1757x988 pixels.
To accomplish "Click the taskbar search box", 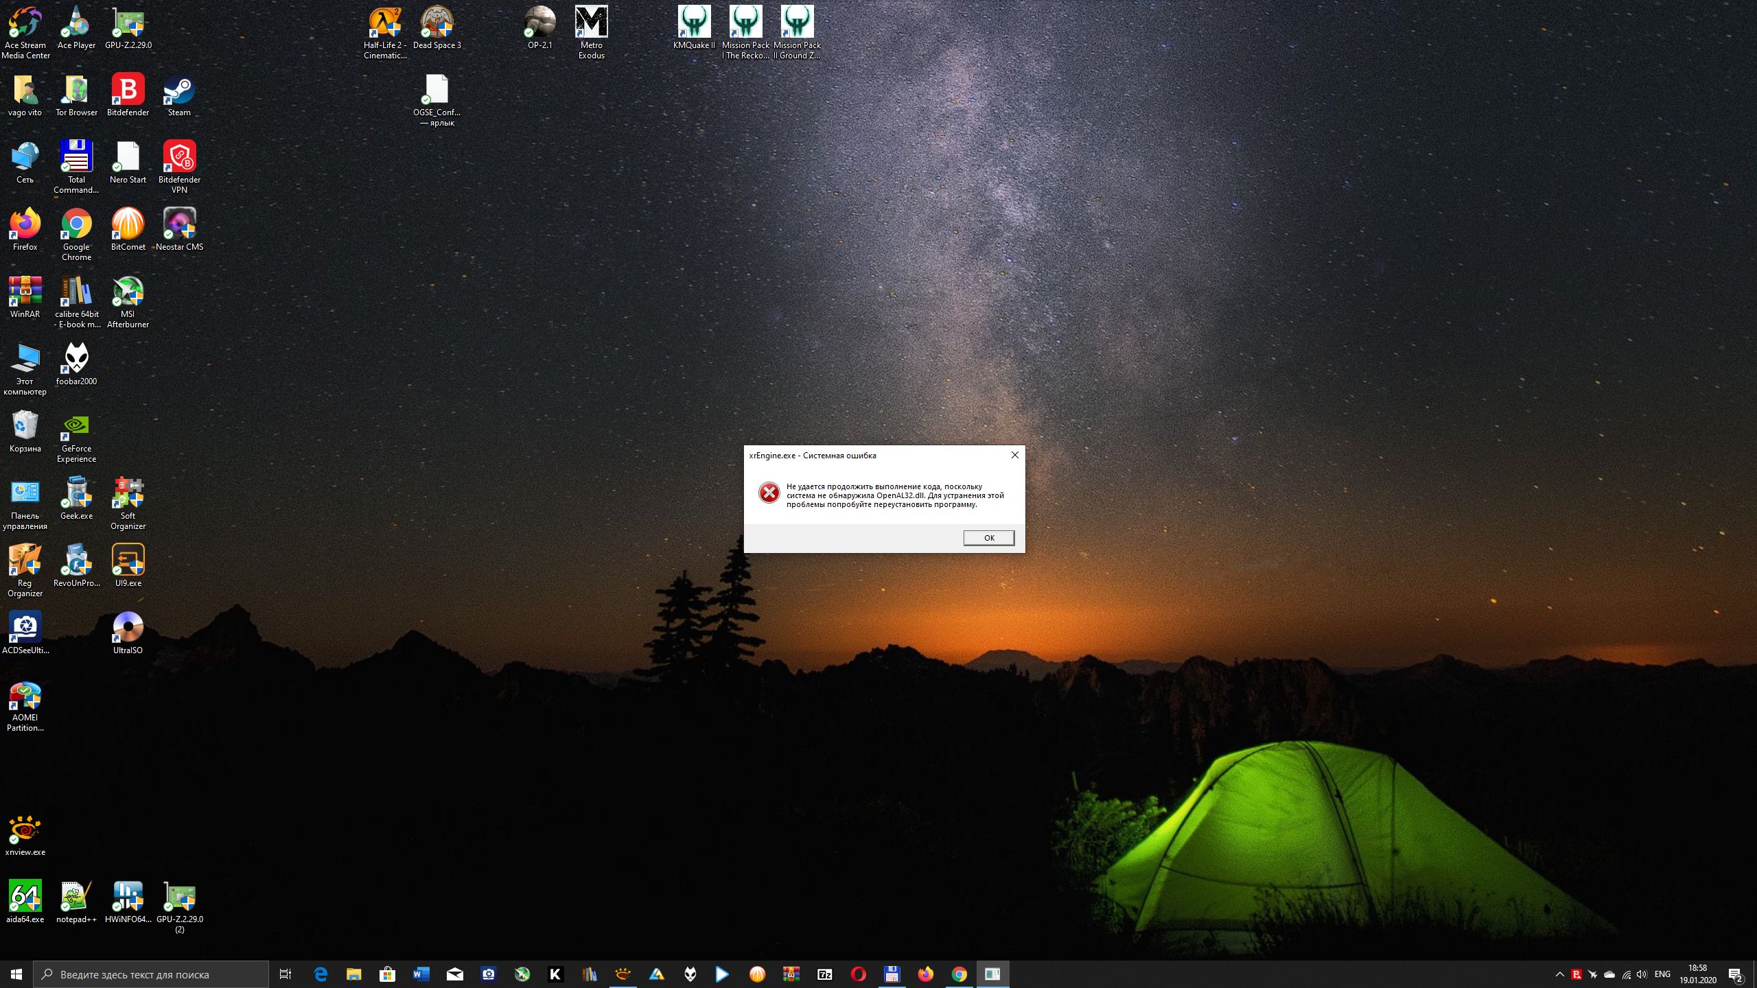I will 151,974.
